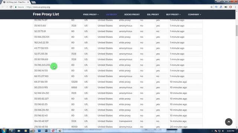Select IP address 66.115.217.163
This screenshot has width=238, height=133.
coord(41,76)
